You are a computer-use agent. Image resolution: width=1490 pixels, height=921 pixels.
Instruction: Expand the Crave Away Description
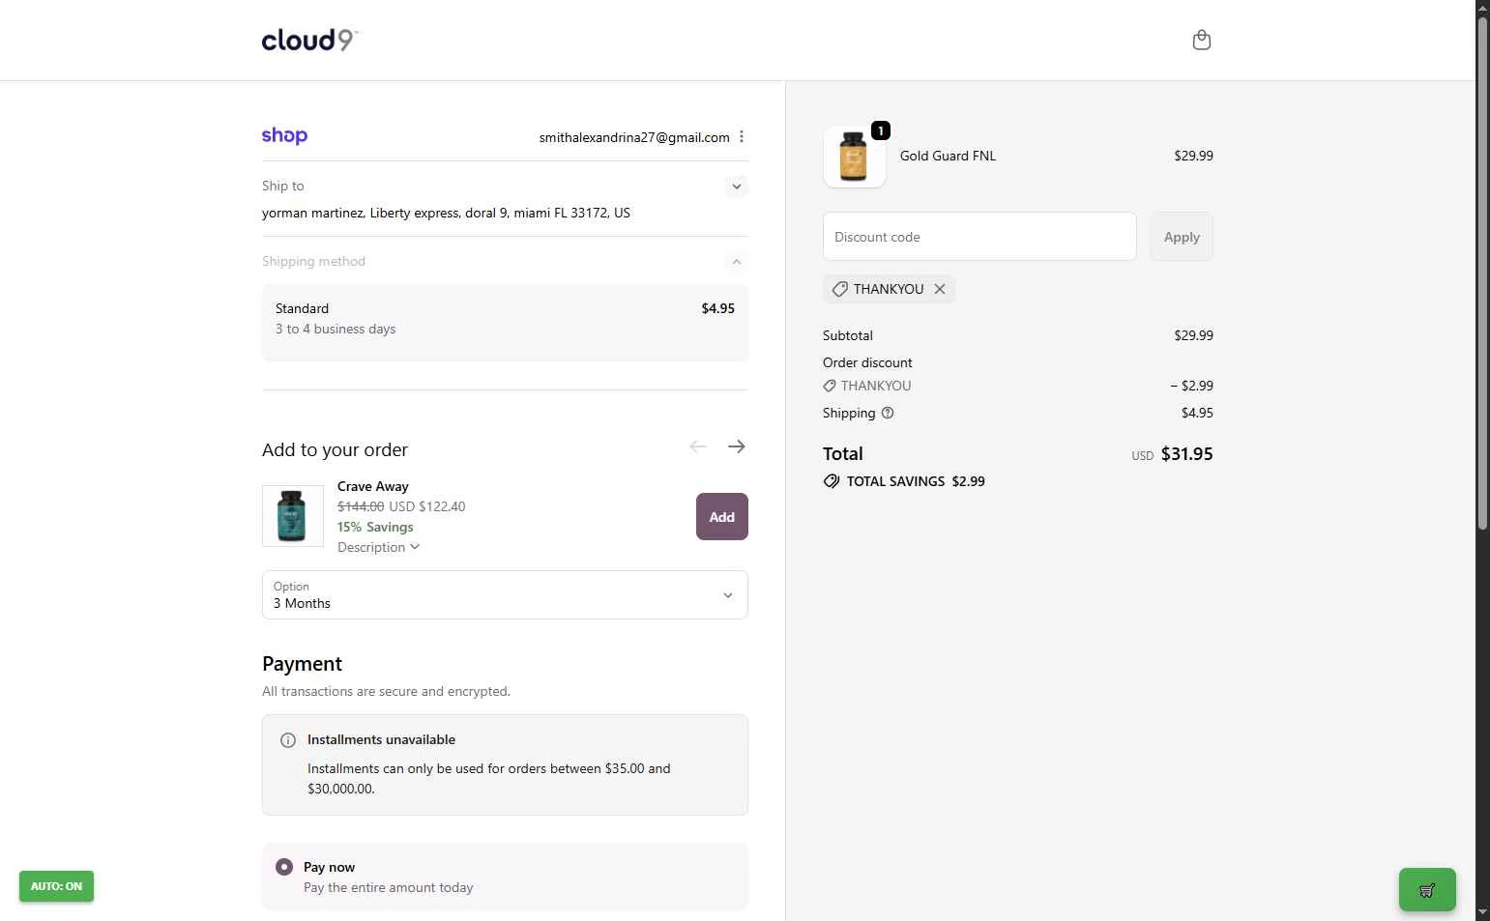(378, 547)
